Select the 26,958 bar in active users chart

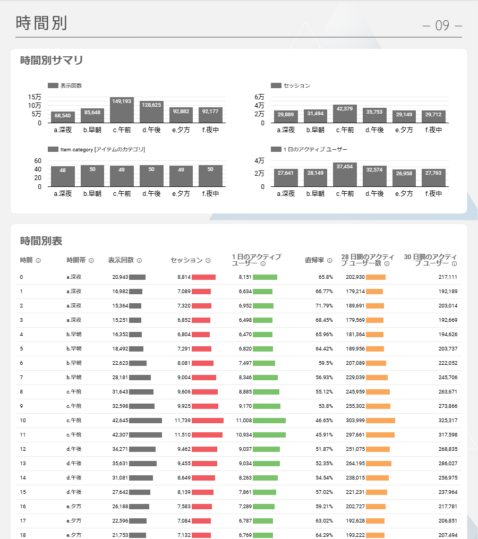[404, 178]
